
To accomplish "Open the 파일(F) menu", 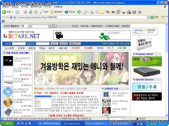I will [5, 7].
